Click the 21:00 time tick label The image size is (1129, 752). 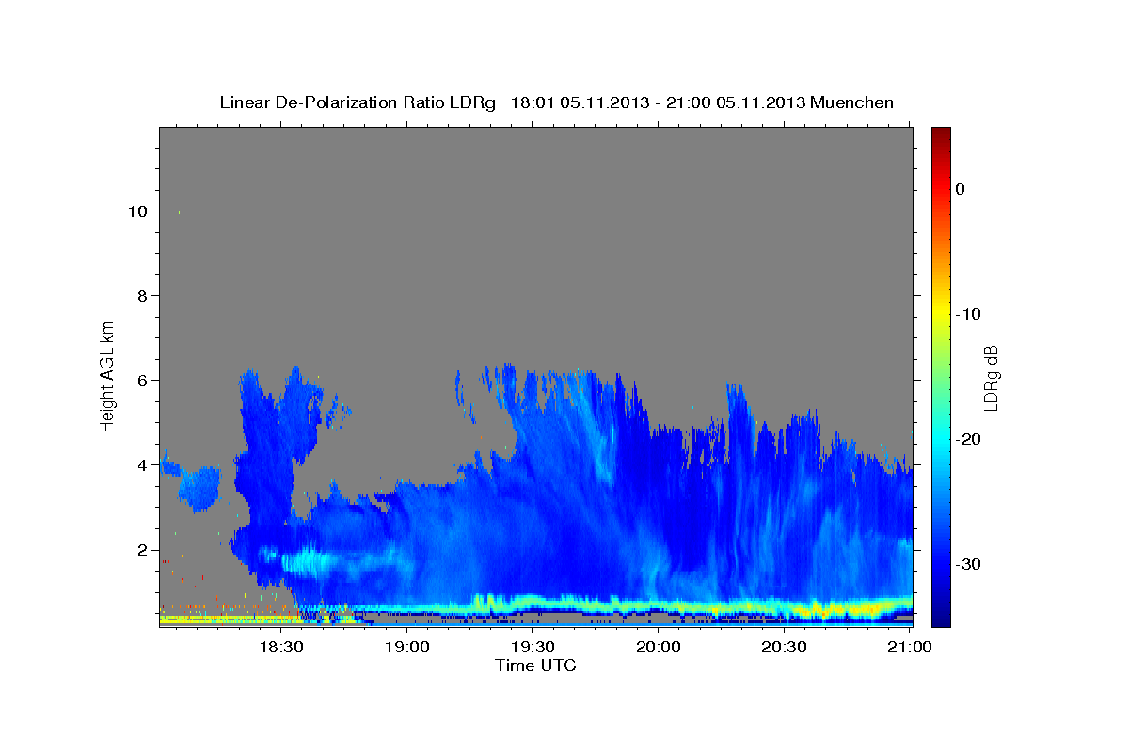click(910, 648)
